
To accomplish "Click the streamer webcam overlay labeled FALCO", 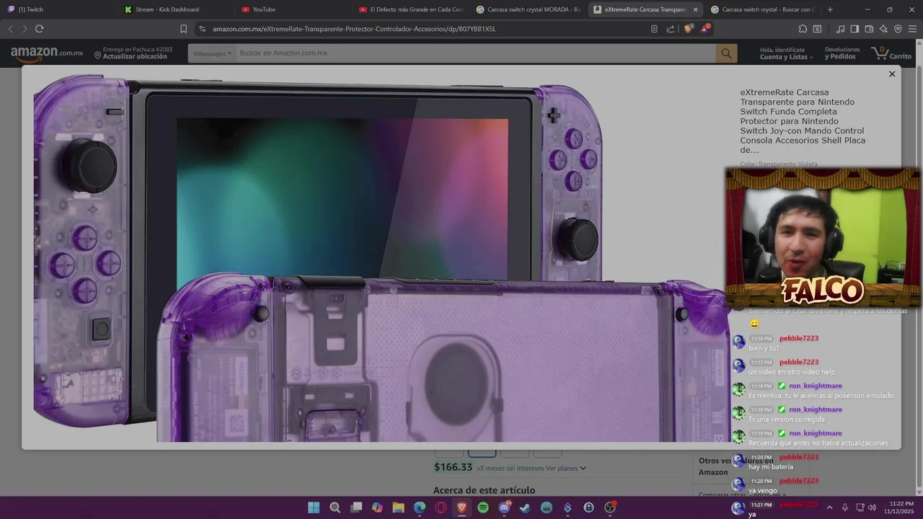I will (822, 238).
